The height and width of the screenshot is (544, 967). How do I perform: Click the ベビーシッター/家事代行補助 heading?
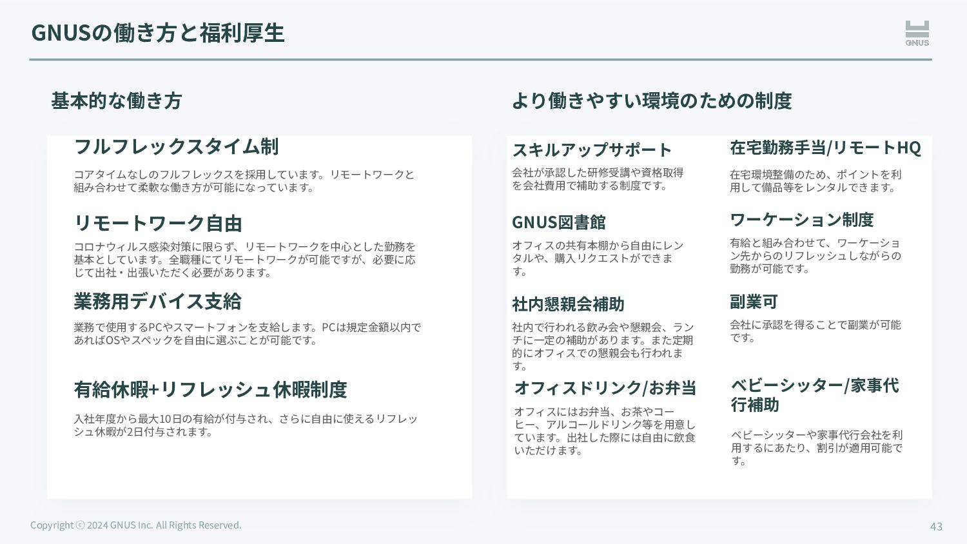[815, 395]
